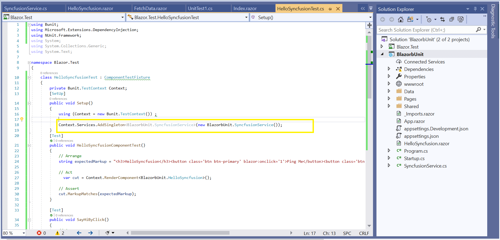This screenshot has width=500, height=240.
Task: Open SyncfusionService.cs in Solution Explorer
Action: (x=425, y=166)
